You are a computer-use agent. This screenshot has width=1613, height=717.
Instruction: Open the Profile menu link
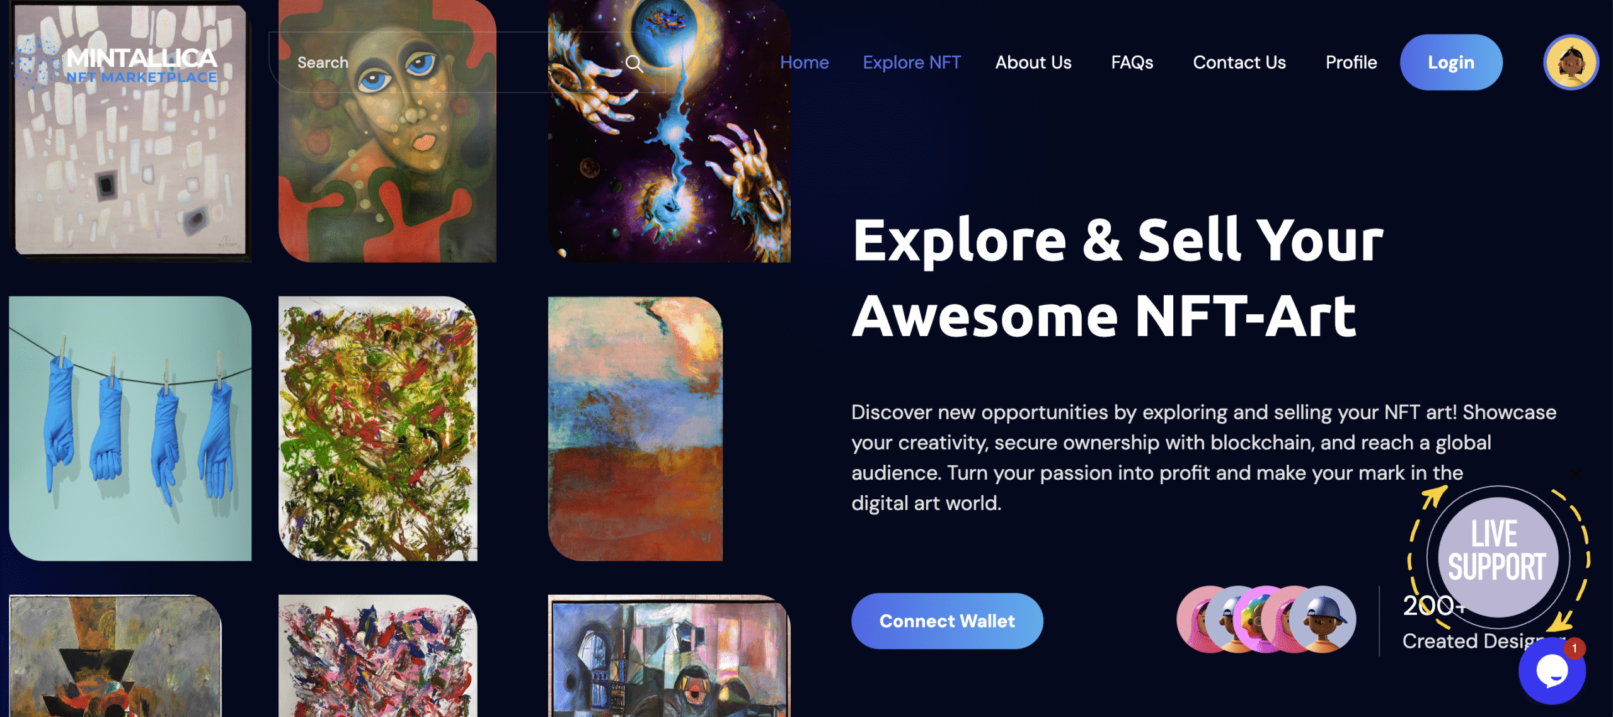[x=1351, y=62]
